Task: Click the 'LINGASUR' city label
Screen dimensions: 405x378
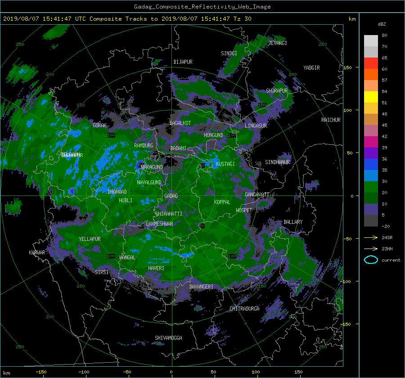Action: (x=256, y=126)
